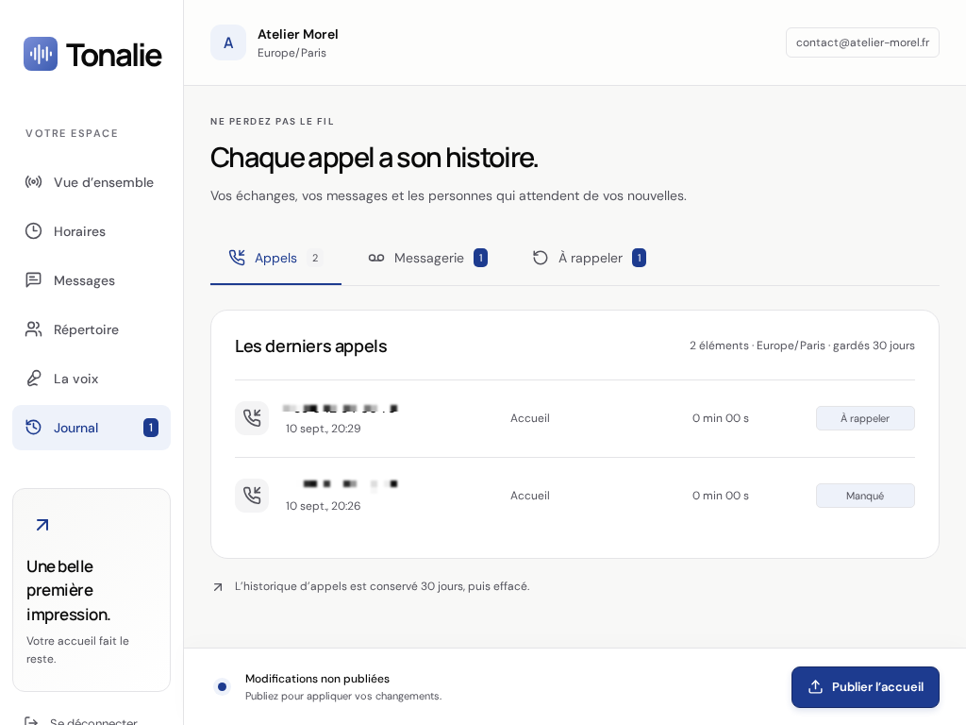Open La voix settings
Viewport: 966px width, 725px height.
[x=92, y=379]
